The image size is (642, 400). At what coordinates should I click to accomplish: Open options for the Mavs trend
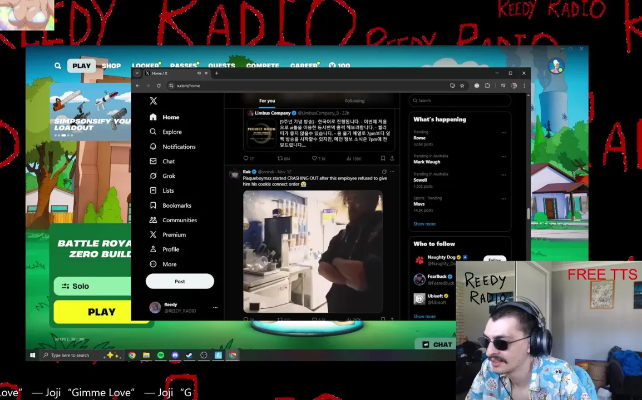point(503,199)
